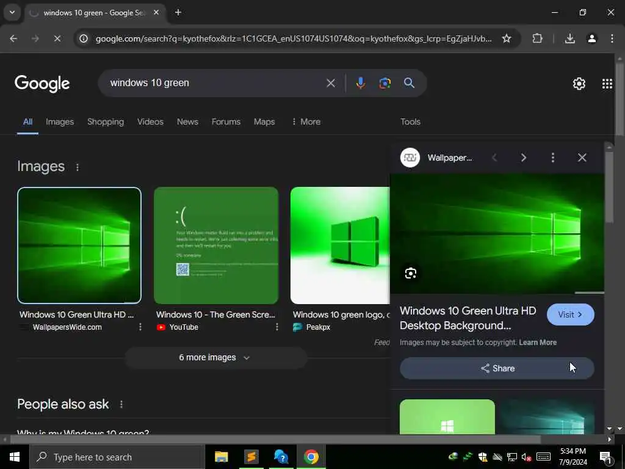
Task: Clear the search query with X
Action: (x=331, y=83)
